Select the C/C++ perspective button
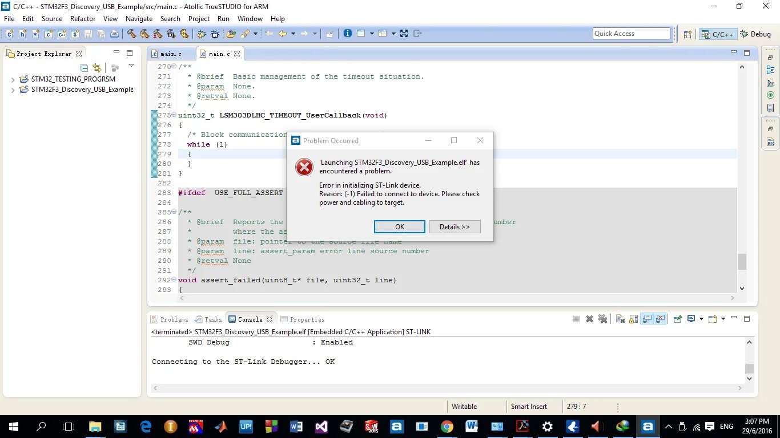This screenshot has width=780, height=438. (x=718, y=34)
